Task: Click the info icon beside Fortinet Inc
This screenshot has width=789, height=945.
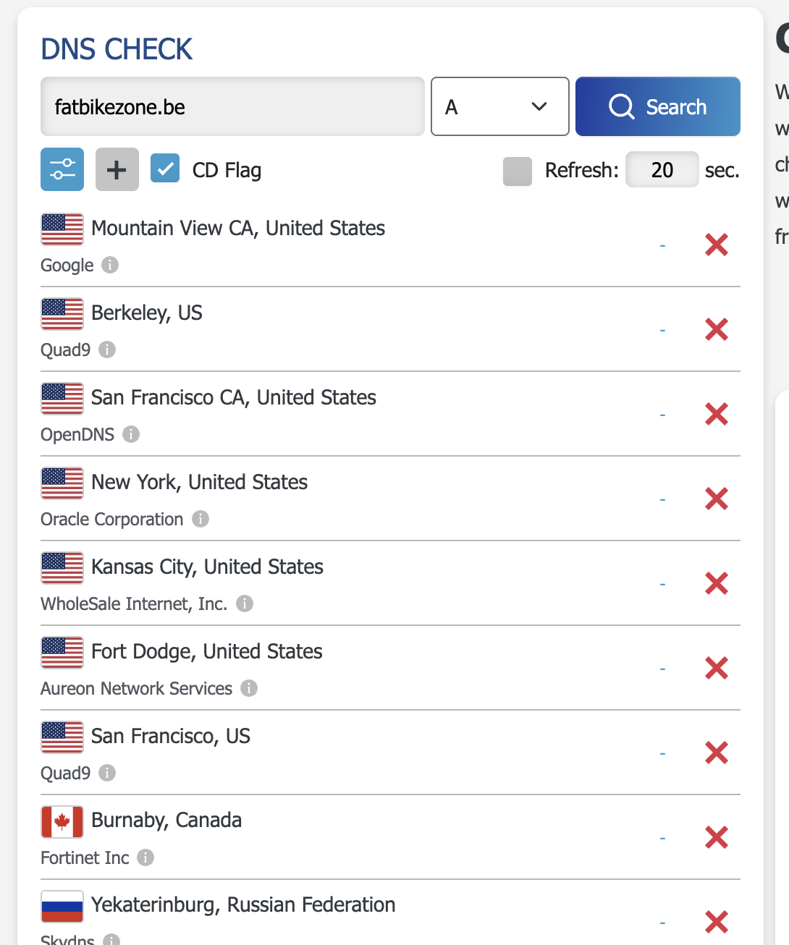Action: click(x=145, y=857)
